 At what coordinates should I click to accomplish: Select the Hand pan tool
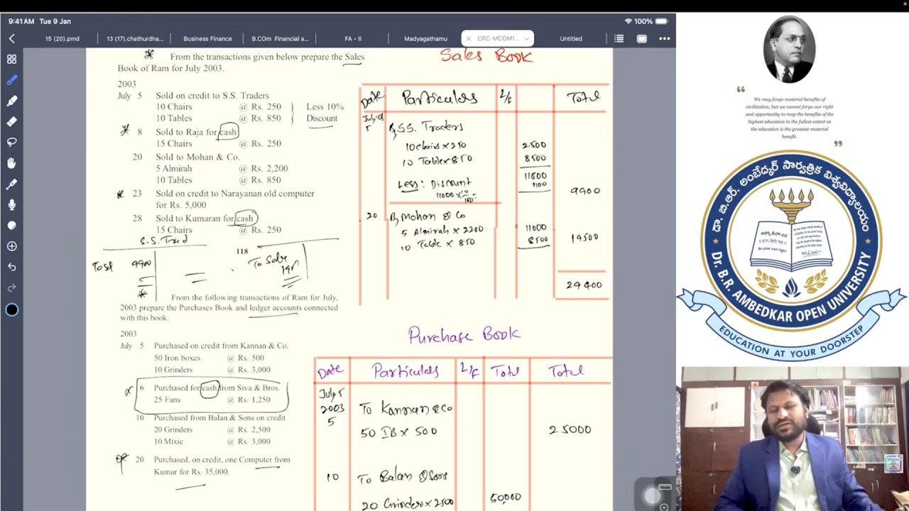[x=11, y=163]
